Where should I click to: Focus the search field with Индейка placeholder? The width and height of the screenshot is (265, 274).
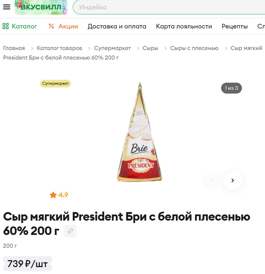[169, 7]
